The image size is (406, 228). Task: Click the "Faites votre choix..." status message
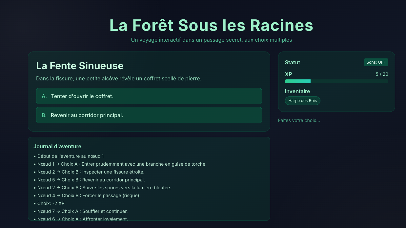pyautogui.click(x=299, y=120)
